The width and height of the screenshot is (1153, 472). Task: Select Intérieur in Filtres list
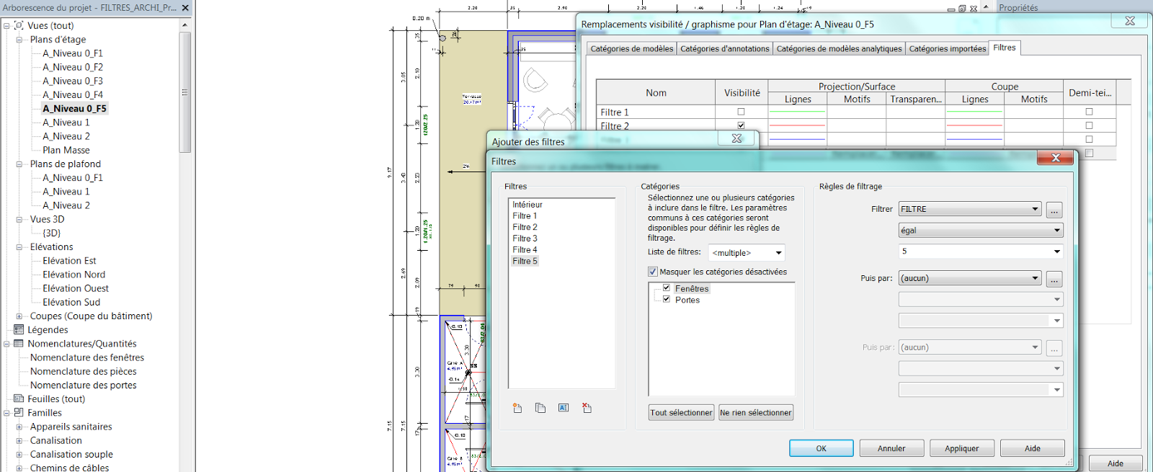527,205
